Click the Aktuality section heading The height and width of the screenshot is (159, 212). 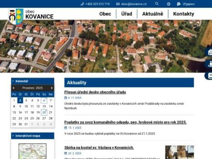click(77, 83)
